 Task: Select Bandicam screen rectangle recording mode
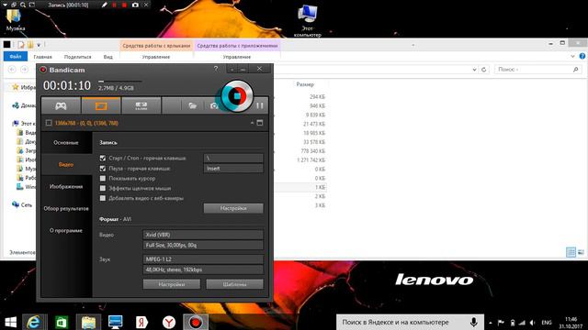(101, 105)
